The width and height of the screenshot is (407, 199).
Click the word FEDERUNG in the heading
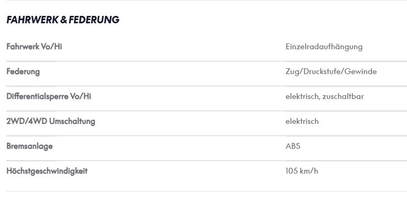[94, 20]
